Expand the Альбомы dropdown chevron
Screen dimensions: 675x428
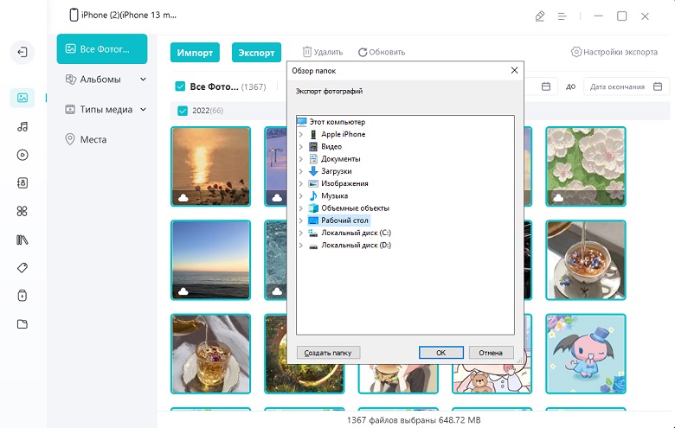point(144,80)
